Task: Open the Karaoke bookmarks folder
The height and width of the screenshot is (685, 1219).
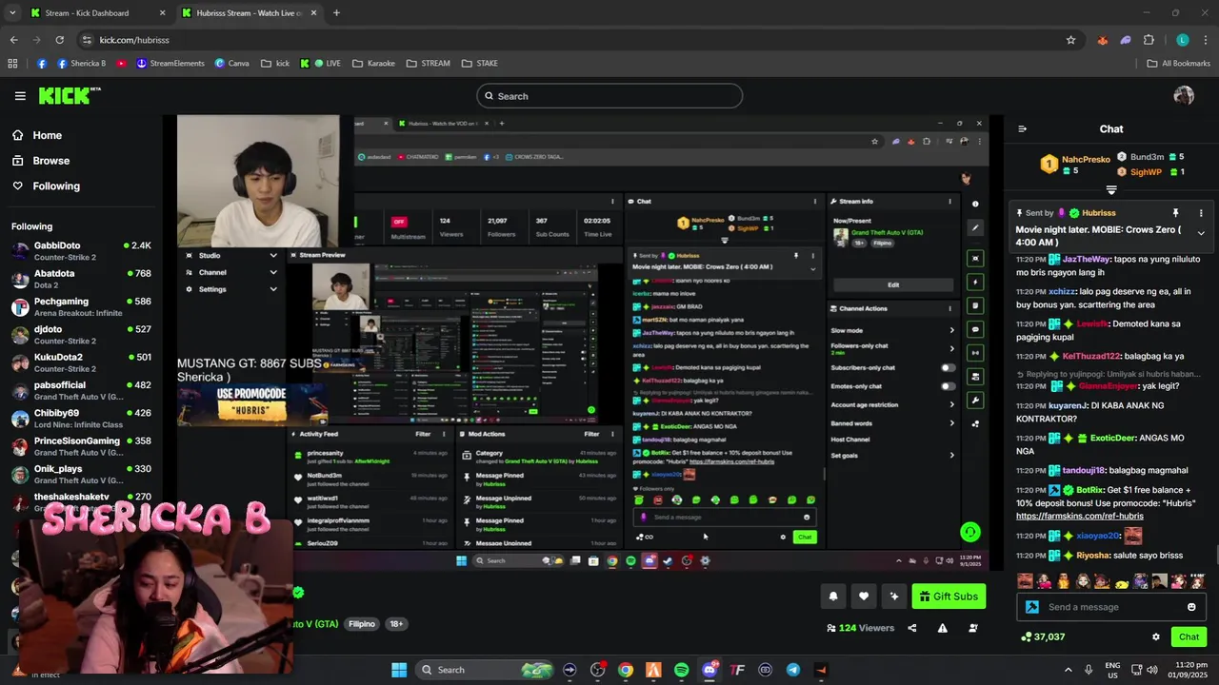Action: point(373,64)
